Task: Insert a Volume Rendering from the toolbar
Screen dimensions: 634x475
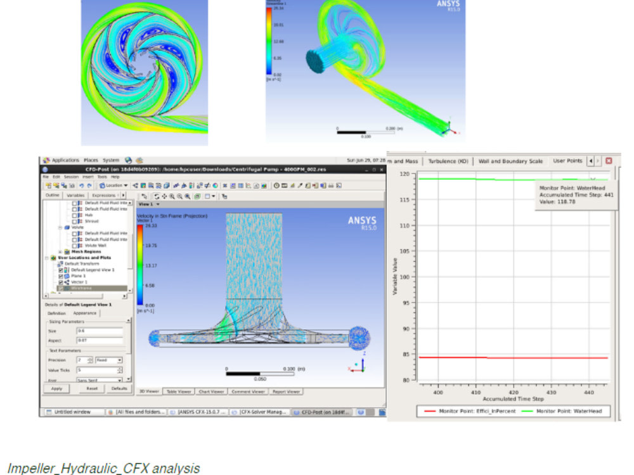Action: 166,186
